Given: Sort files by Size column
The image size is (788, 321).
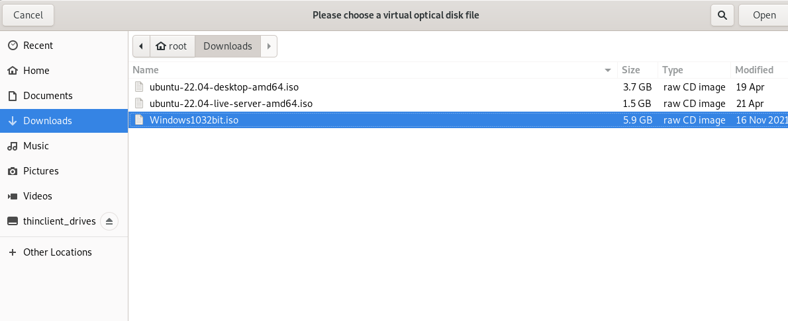Looking at the screenshot, I should pyautogui.click(x=637, y=70).
